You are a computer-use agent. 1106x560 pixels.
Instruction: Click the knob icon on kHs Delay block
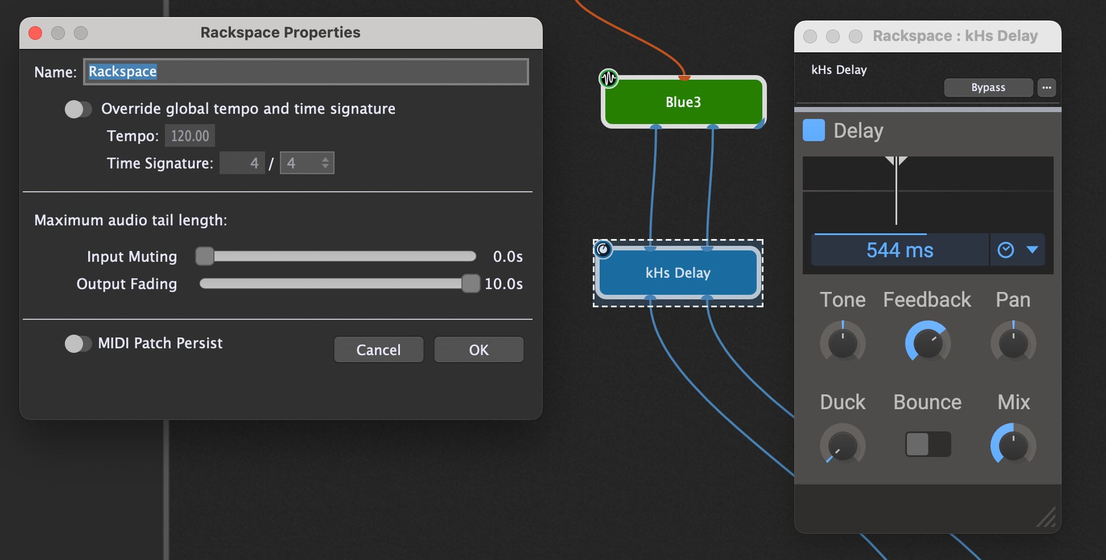[x=603, y=249]
